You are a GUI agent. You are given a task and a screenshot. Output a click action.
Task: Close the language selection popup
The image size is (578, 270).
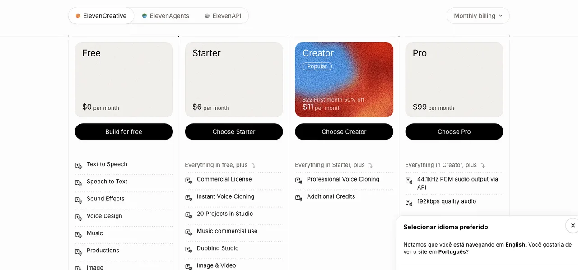click(573, 225)
